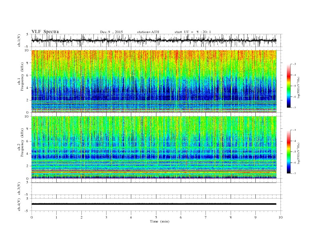This screenshot has width=316, height=244.
Task: Click the ch.1 colorbar "log(PSD)(V²/Hz)" label
Action: pyautogui.click(x=298, y=88)
